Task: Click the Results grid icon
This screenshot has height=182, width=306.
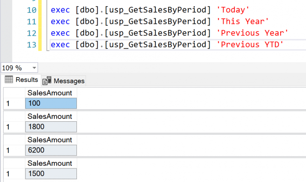Action: [x=9, y=80]
